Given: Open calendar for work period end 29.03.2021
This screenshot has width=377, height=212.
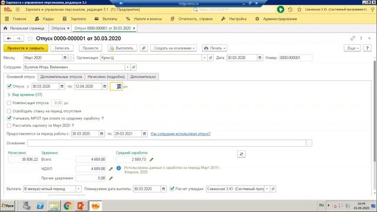Looking at the screenshot, I should (x=144, y=134).
